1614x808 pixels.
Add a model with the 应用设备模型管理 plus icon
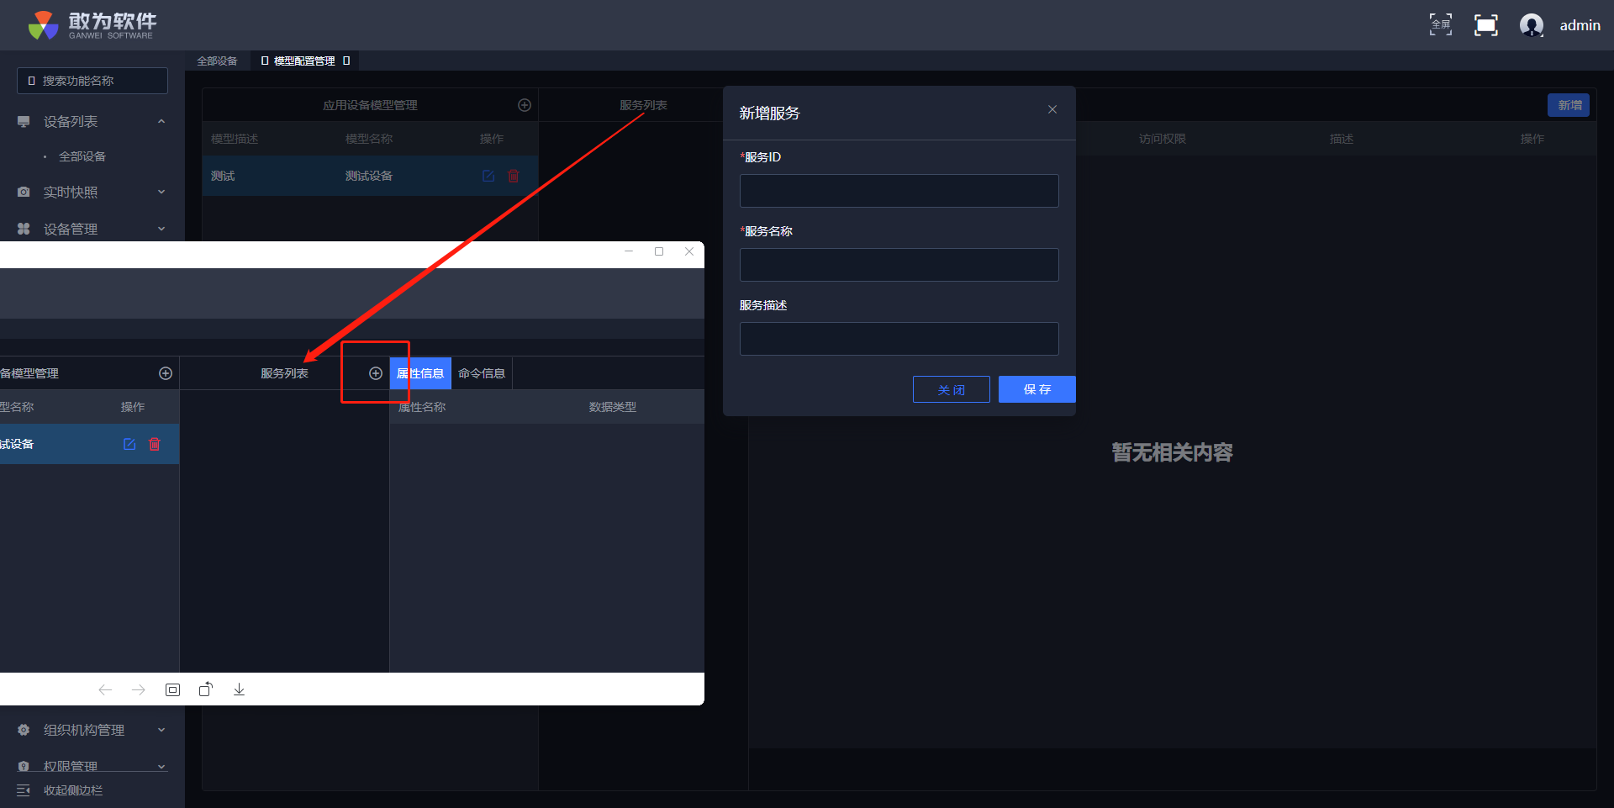click(525, 105)
